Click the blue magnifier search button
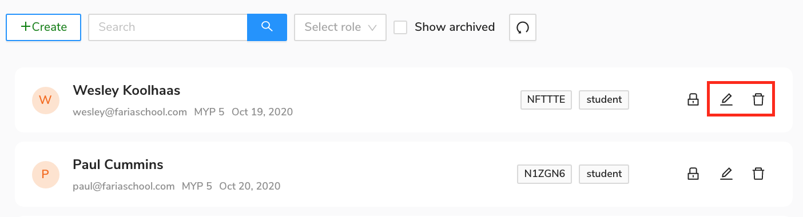 [267, 27]
